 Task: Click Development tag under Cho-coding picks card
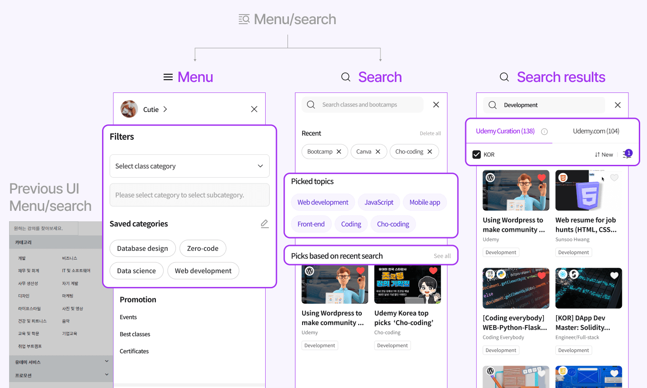tap(393, 346)
